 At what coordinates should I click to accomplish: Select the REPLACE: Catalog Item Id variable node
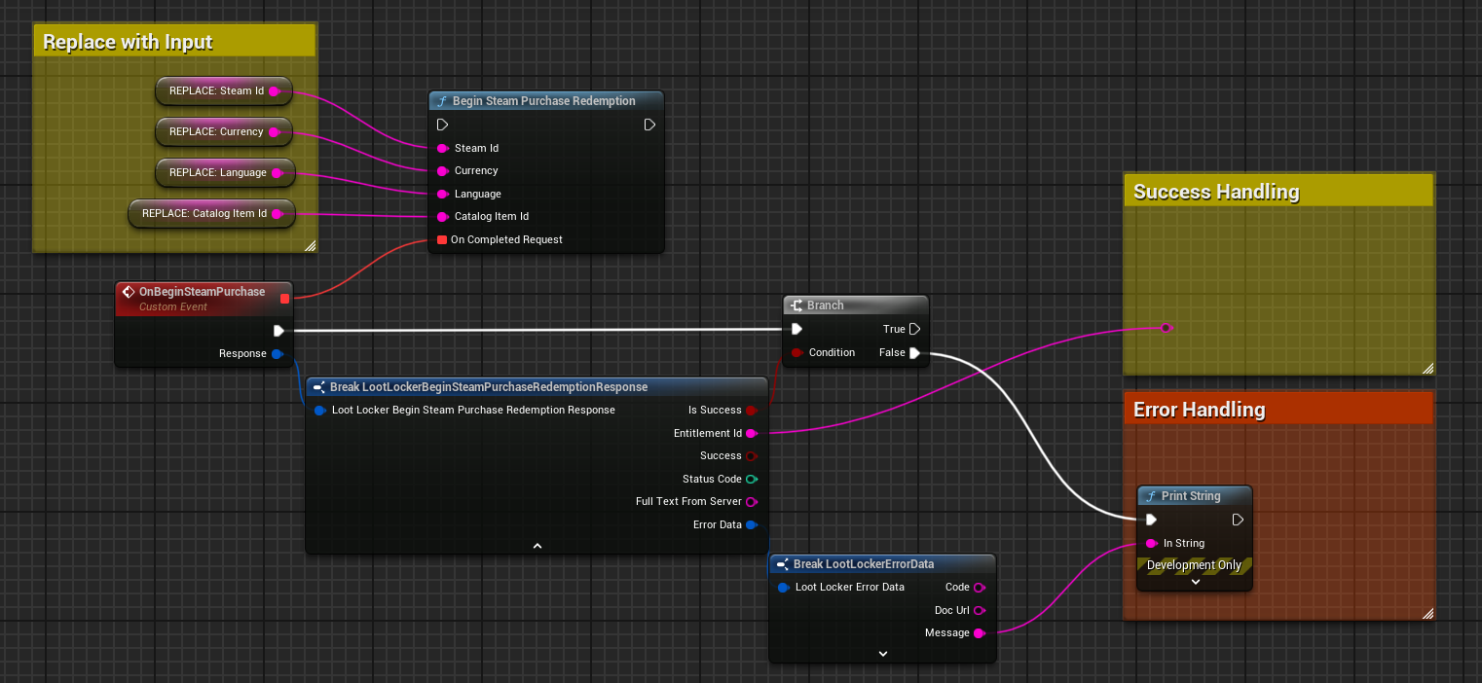pyautogui.click(x=204, y=213)
